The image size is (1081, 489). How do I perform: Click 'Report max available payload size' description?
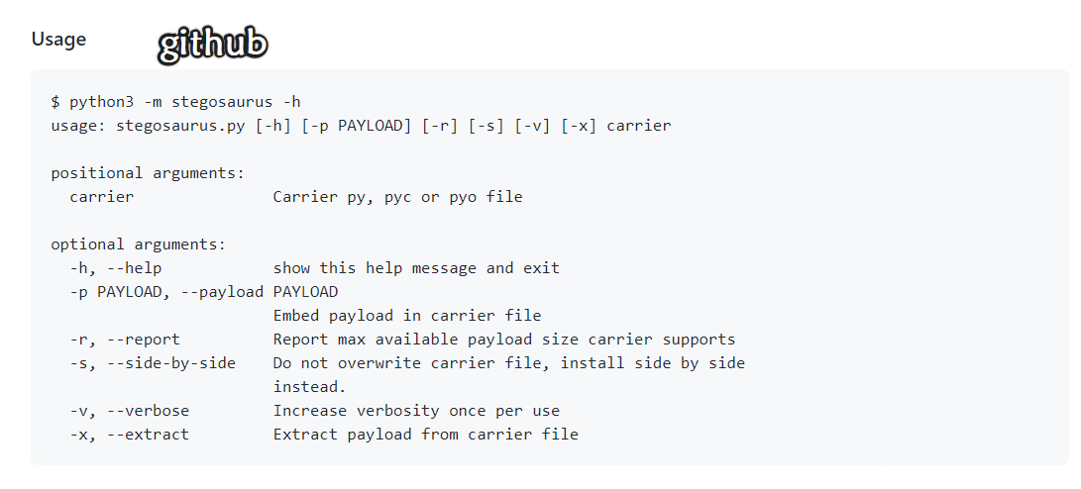click(503, 340)
